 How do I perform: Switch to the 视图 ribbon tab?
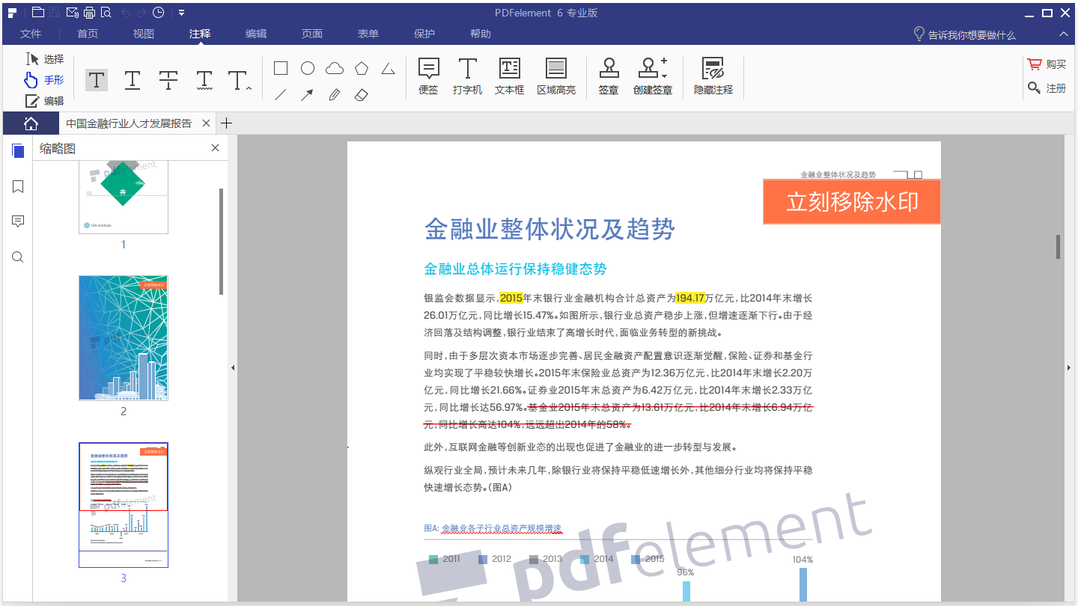coord(144,34)
